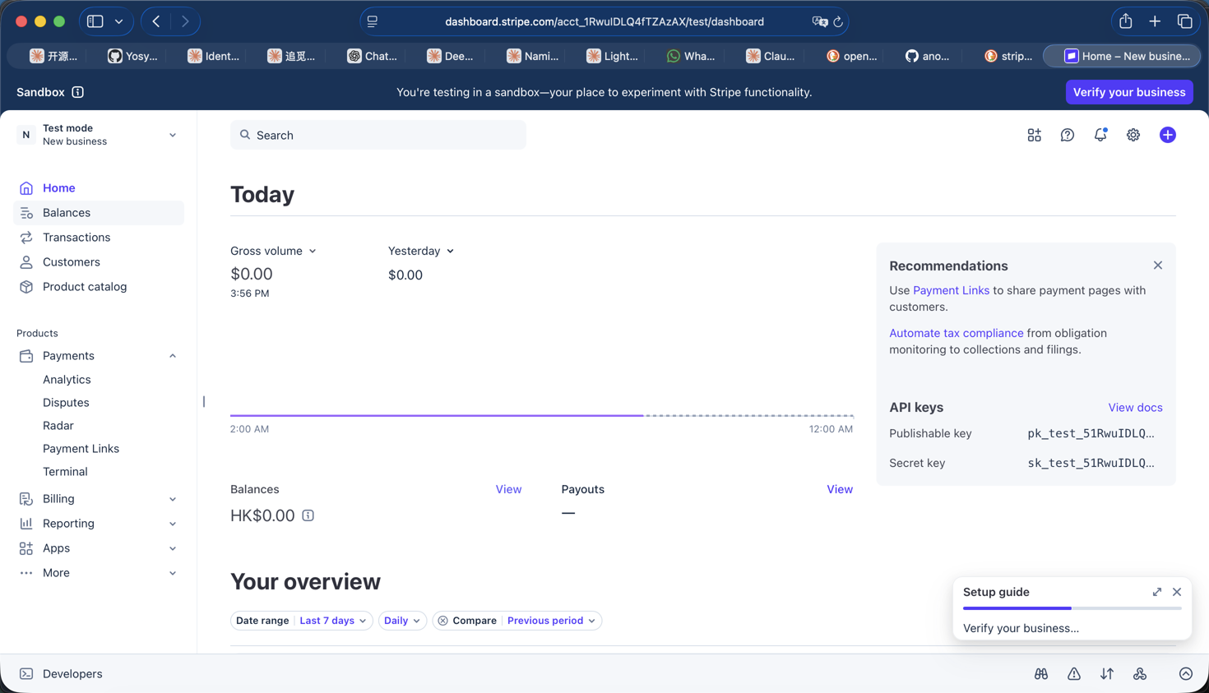Close the Recommendations panel

pos(1158,266)
